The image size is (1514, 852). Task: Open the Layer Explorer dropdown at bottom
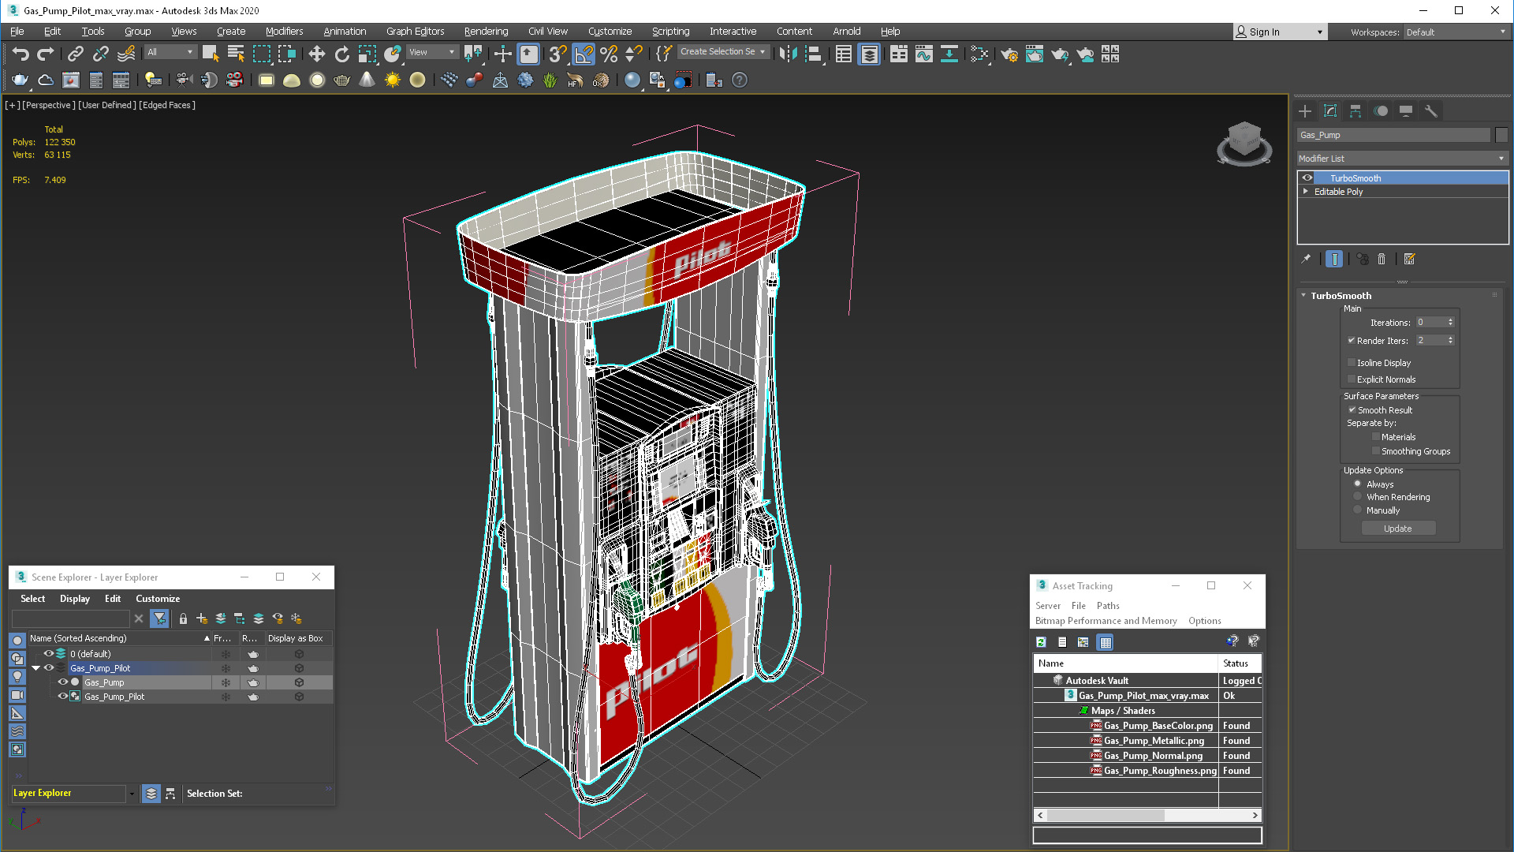click(132, 794)
